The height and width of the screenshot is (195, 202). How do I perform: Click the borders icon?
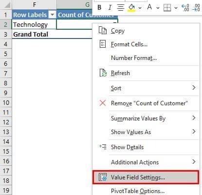pos(167,7)
